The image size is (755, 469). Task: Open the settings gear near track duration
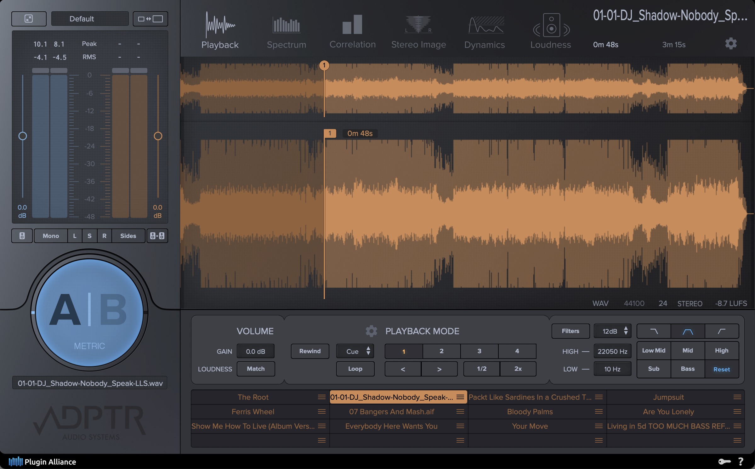click(x=731, y=43)
